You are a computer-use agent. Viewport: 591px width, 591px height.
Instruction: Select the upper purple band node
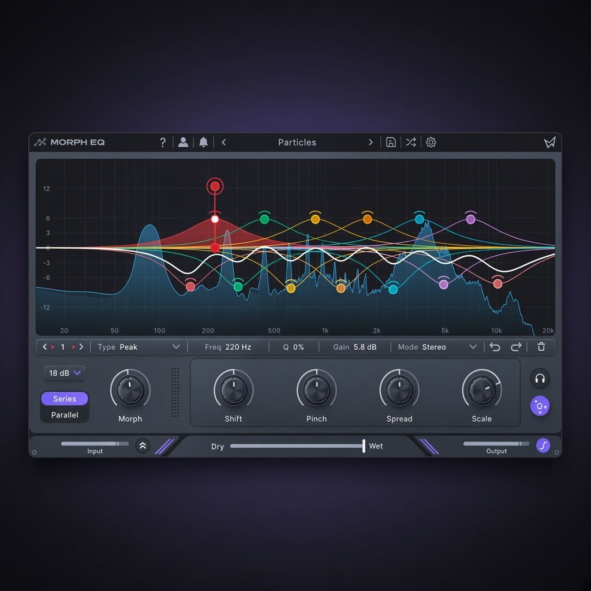(470, 219)
